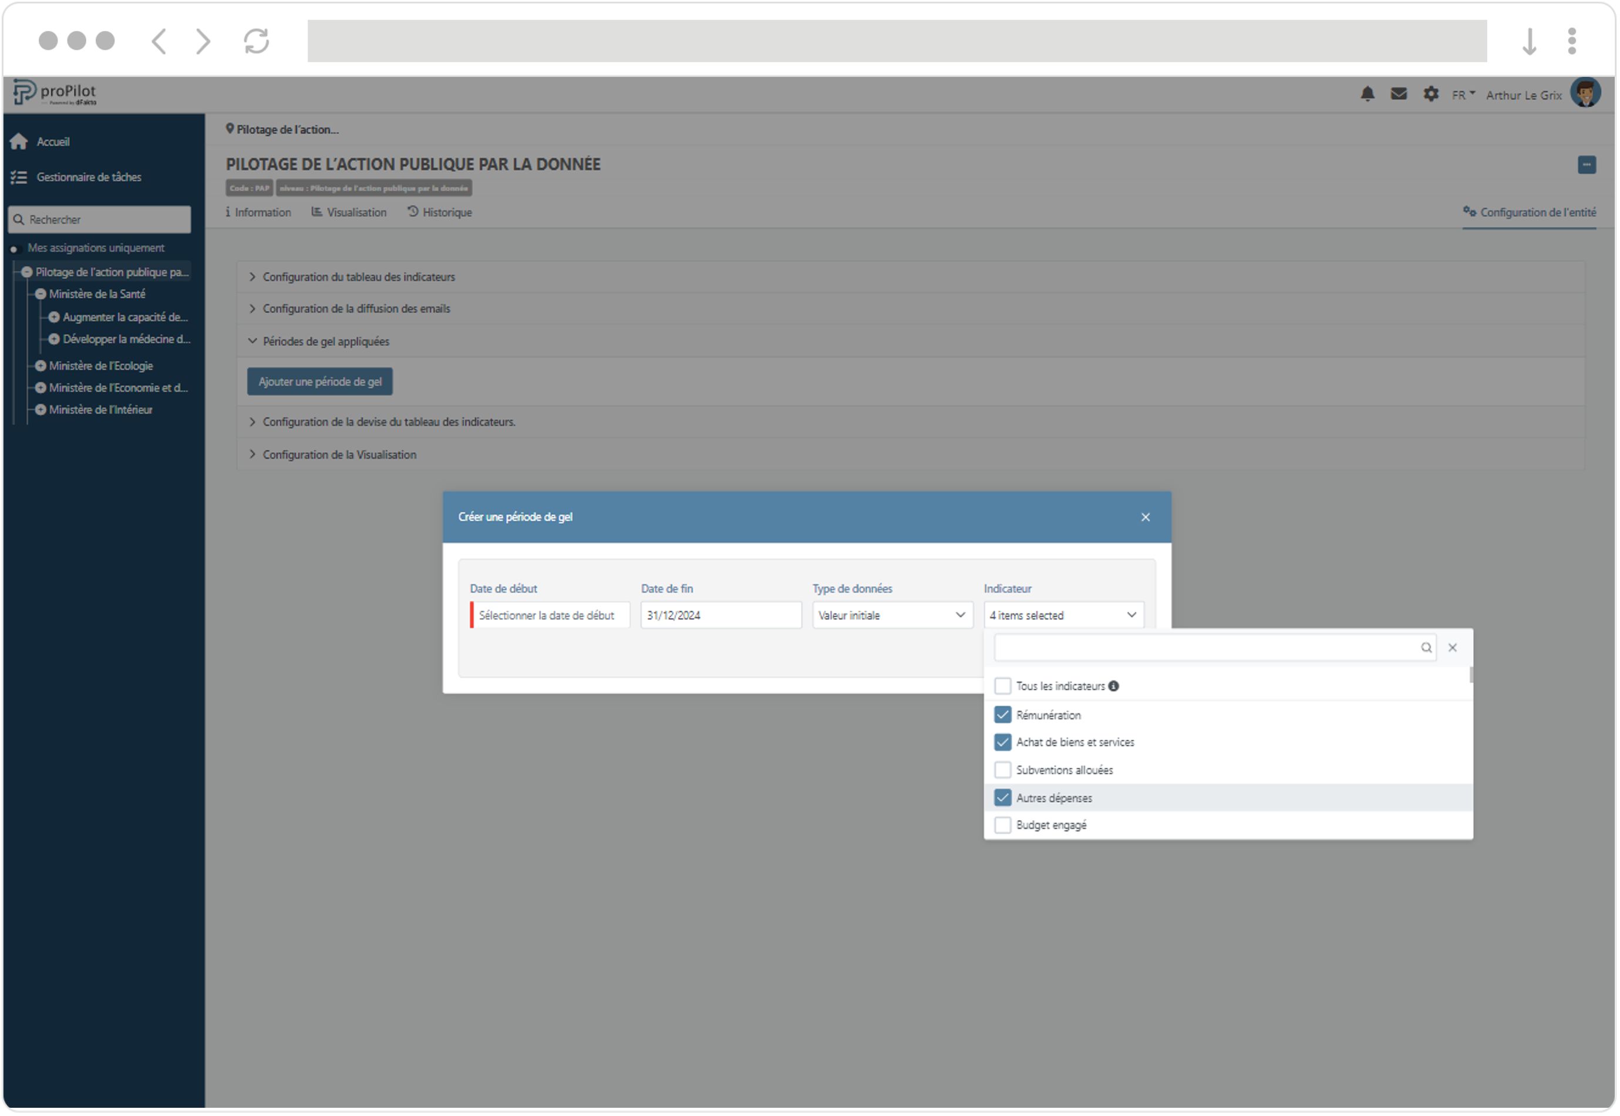Open the settings gear icon
The image size is (1620, 1116).
(x=1430, y=94)
